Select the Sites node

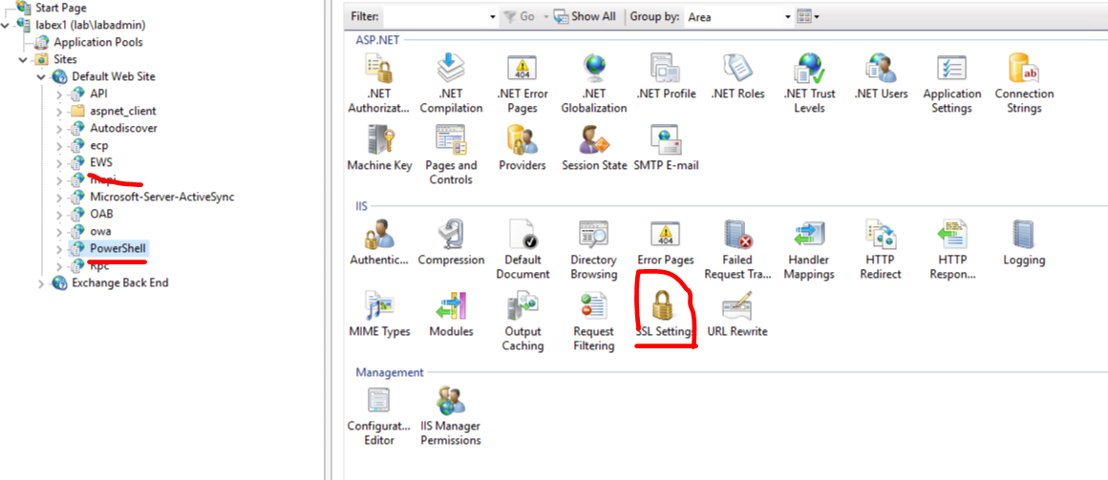point(65,59)
